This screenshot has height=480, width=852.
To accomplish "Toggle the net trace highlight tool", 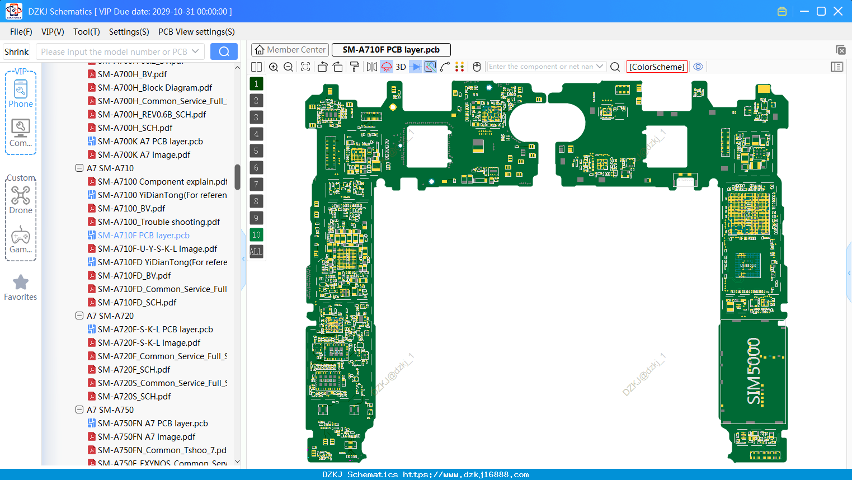I will tap(430, 67).
